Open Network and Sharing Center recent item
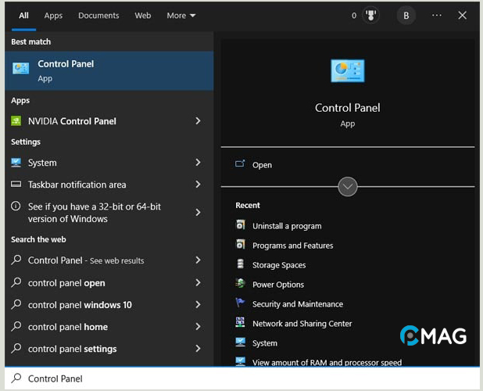 point(302,324)
